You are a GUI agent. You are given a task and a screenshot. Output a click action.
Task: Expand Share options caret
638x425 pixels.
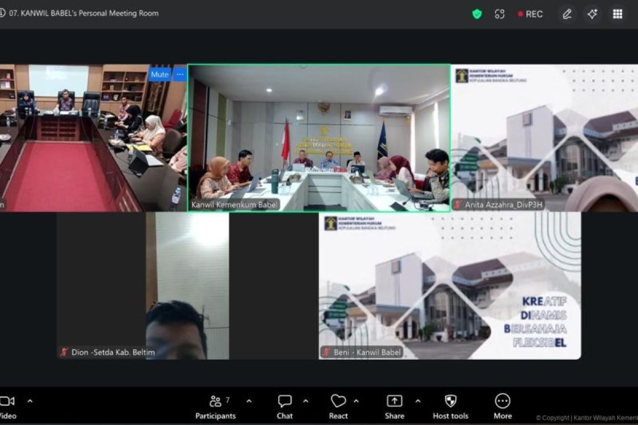[x=418, y=401]
